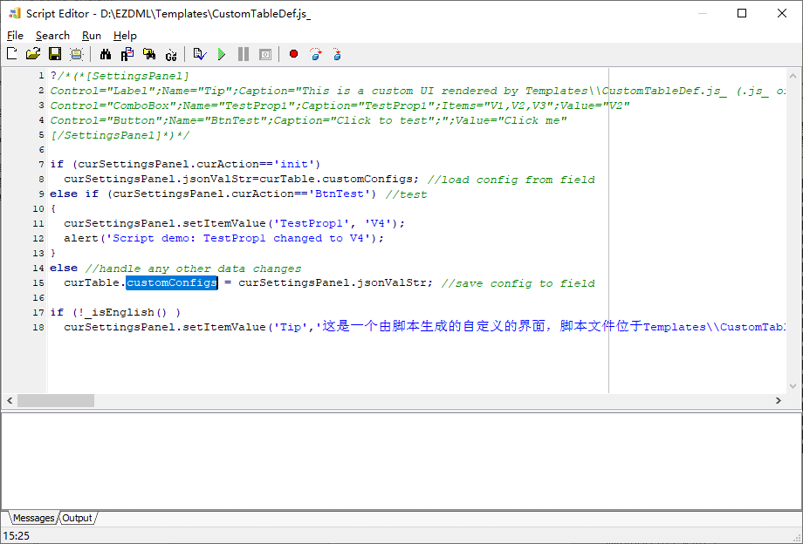Open the Search menu

coord(52,35)
